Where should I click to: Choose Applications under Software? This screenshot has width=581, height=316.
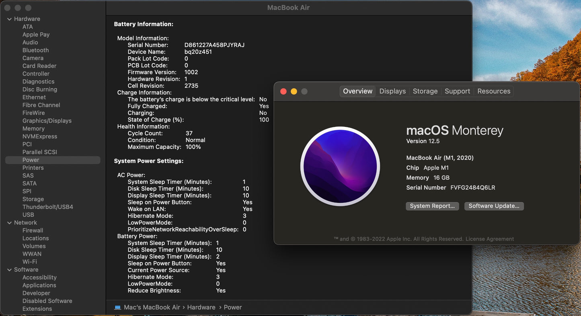(39, 285)
